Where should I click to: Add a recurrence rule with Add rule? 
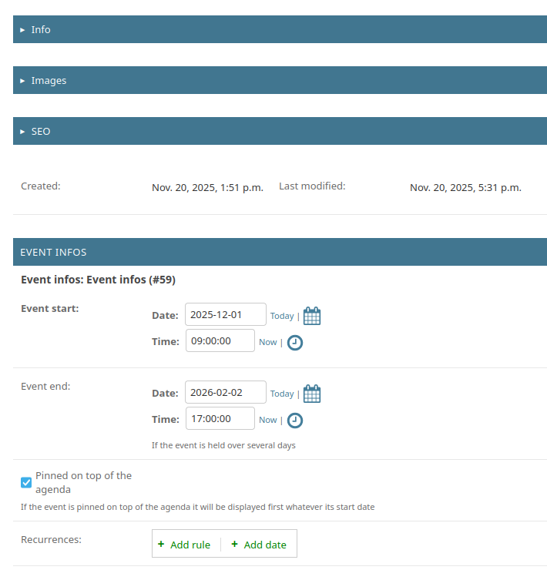coord(184,545)
